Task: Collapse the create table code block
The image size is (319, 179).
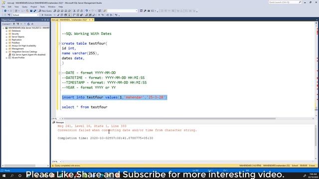Action: [60, 43]
